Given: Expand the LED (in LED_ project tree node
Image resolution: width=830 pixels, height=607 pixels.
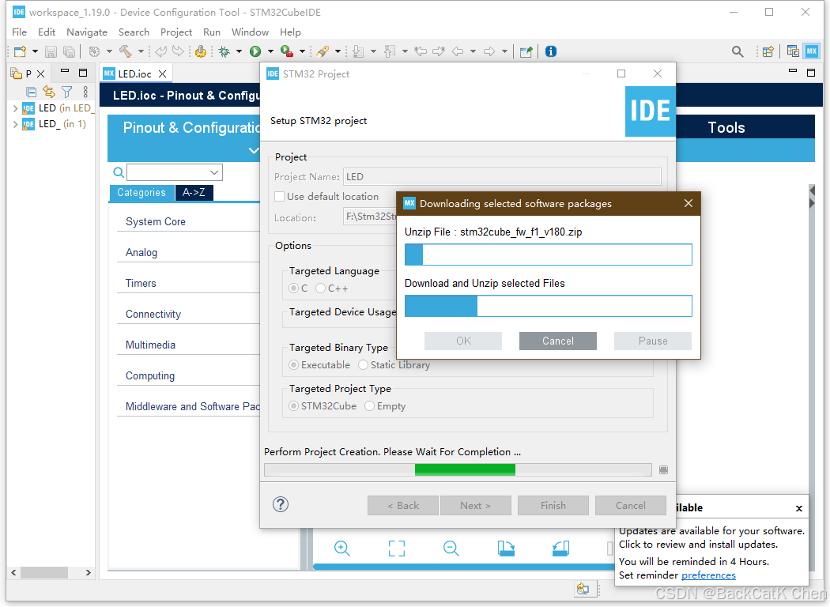Looking at the screenshot, I should click(x=15, y=108).
